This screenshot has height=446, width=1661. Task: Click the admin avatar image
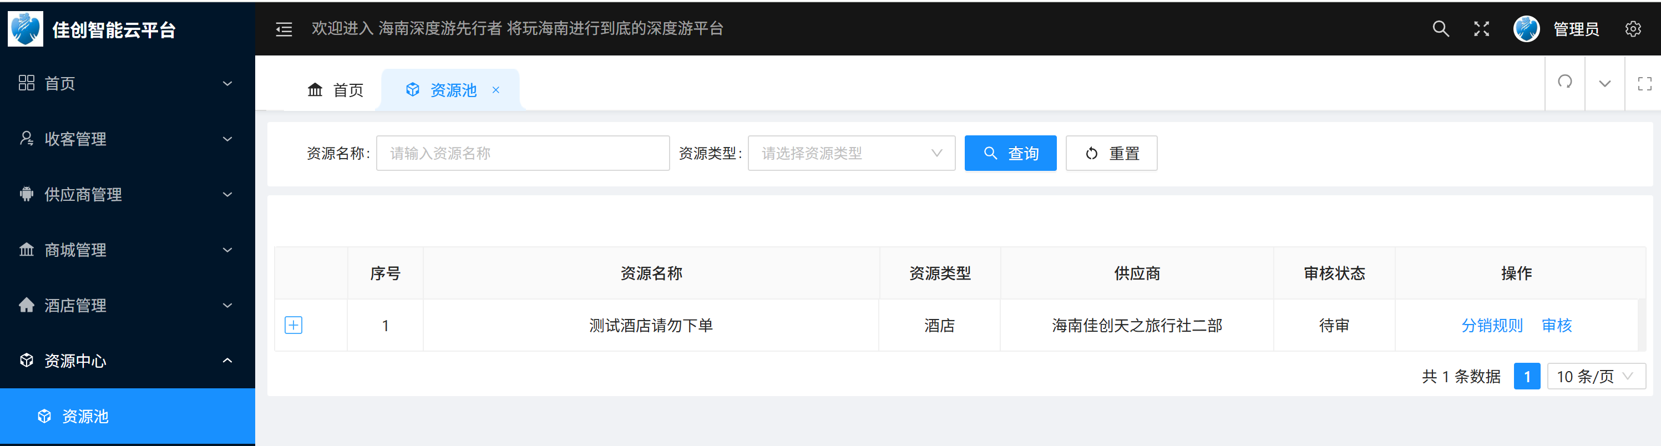point(1526,29)
